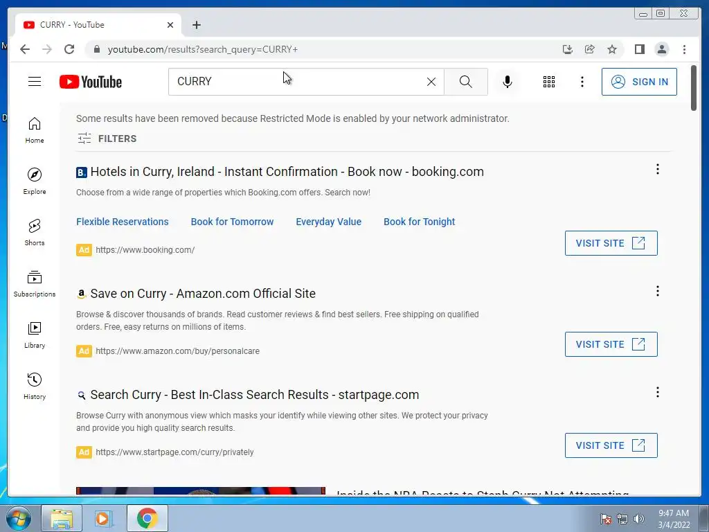Open the YouTube apps grid
Image resolution: width=709 pixels, height=532 pixels.
point(549,82)
